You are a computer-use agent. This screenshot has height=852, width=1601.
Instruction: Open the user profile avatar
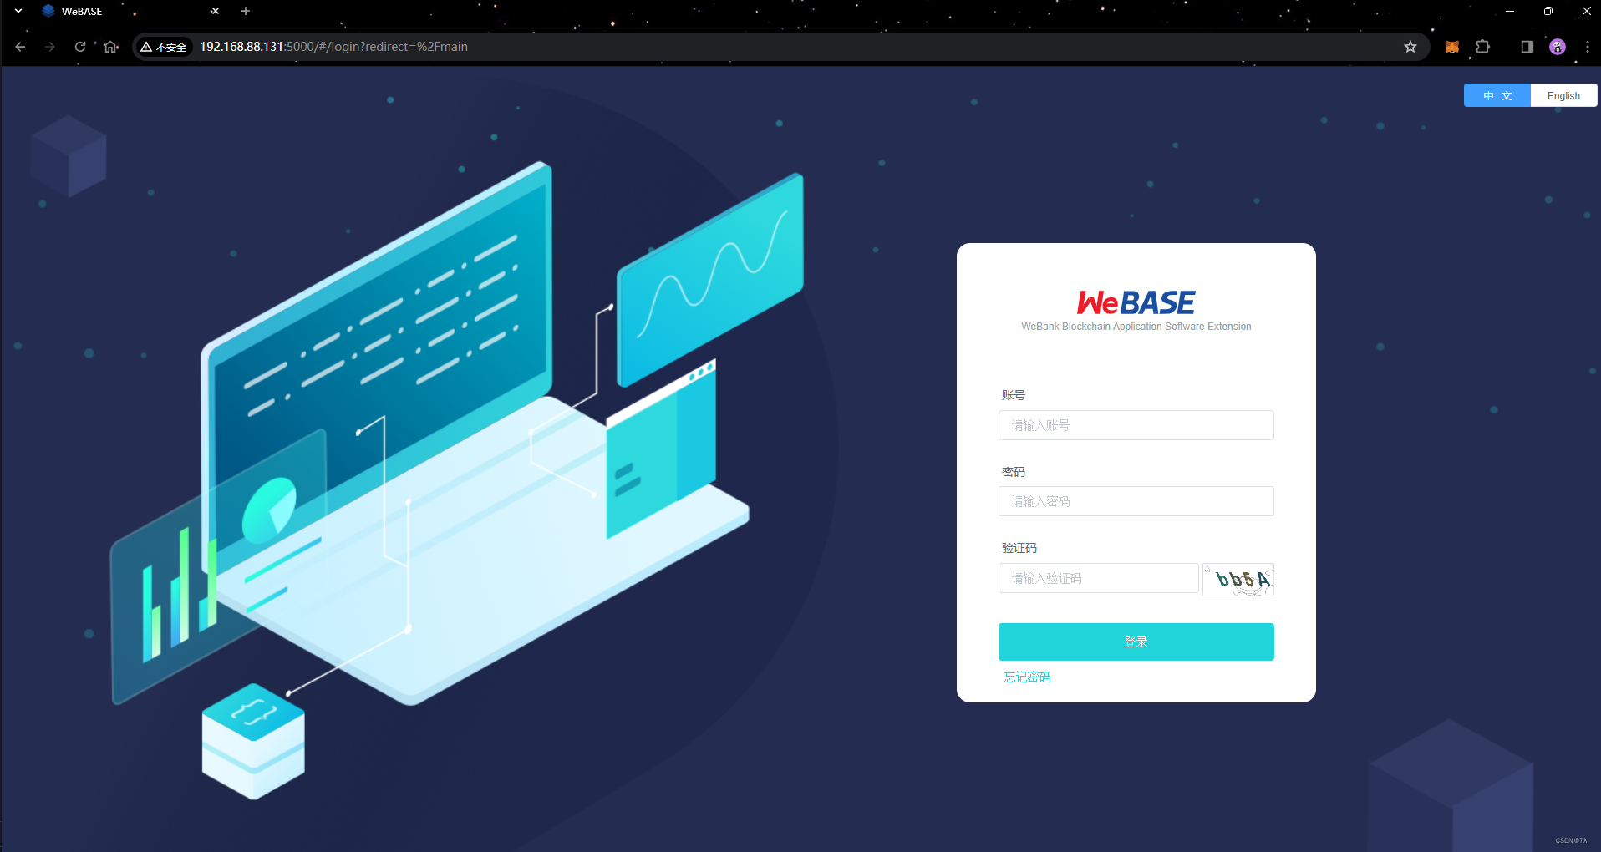tap(1558, 47)
